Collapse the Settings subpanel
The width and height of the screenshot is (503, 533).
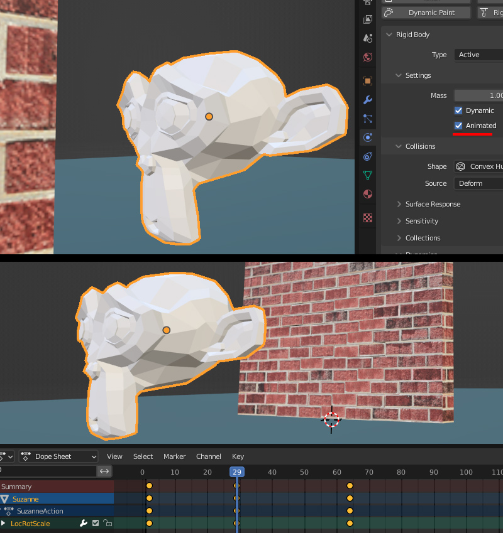coord(399,75)
